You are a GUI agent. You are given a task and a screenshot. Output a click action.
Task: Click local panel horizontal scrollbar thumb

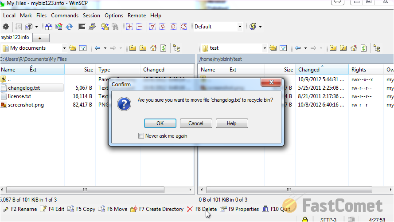pos(85,190)
